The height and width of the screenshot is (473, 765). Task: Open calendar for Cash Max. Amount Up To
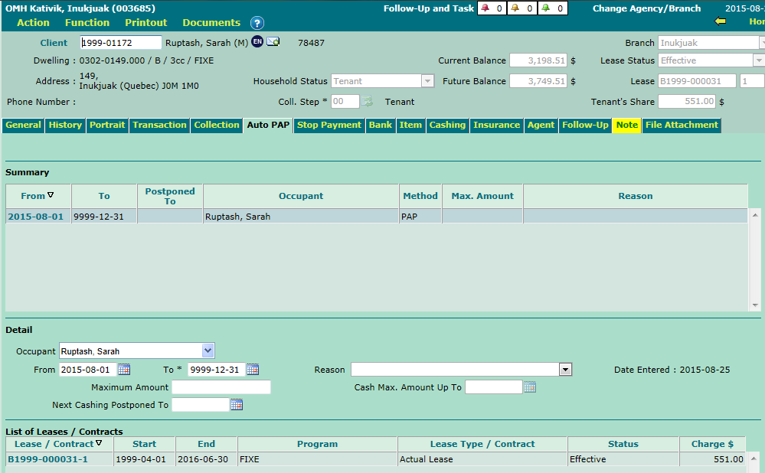530,387
